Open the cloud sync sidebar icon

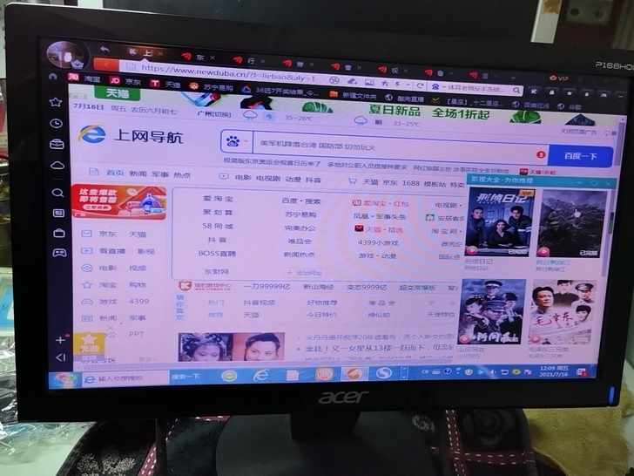(x=57, y=166)
